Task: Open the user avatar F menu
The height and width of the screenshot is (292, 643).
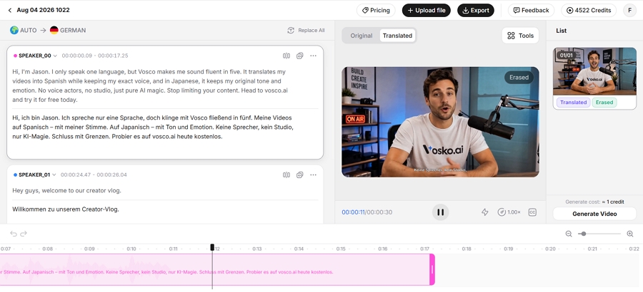Action: click(x=629, y=10)
